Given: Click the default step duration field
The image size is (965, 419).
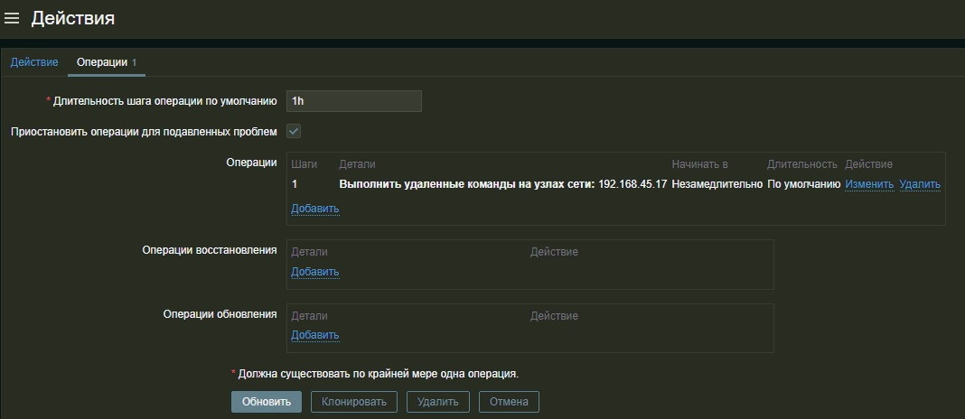Looking at the screenshot, I should tap(354, 101).
